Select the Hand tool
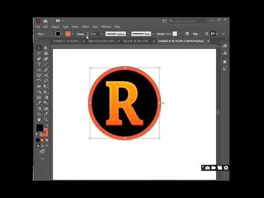 pos(39,120)
